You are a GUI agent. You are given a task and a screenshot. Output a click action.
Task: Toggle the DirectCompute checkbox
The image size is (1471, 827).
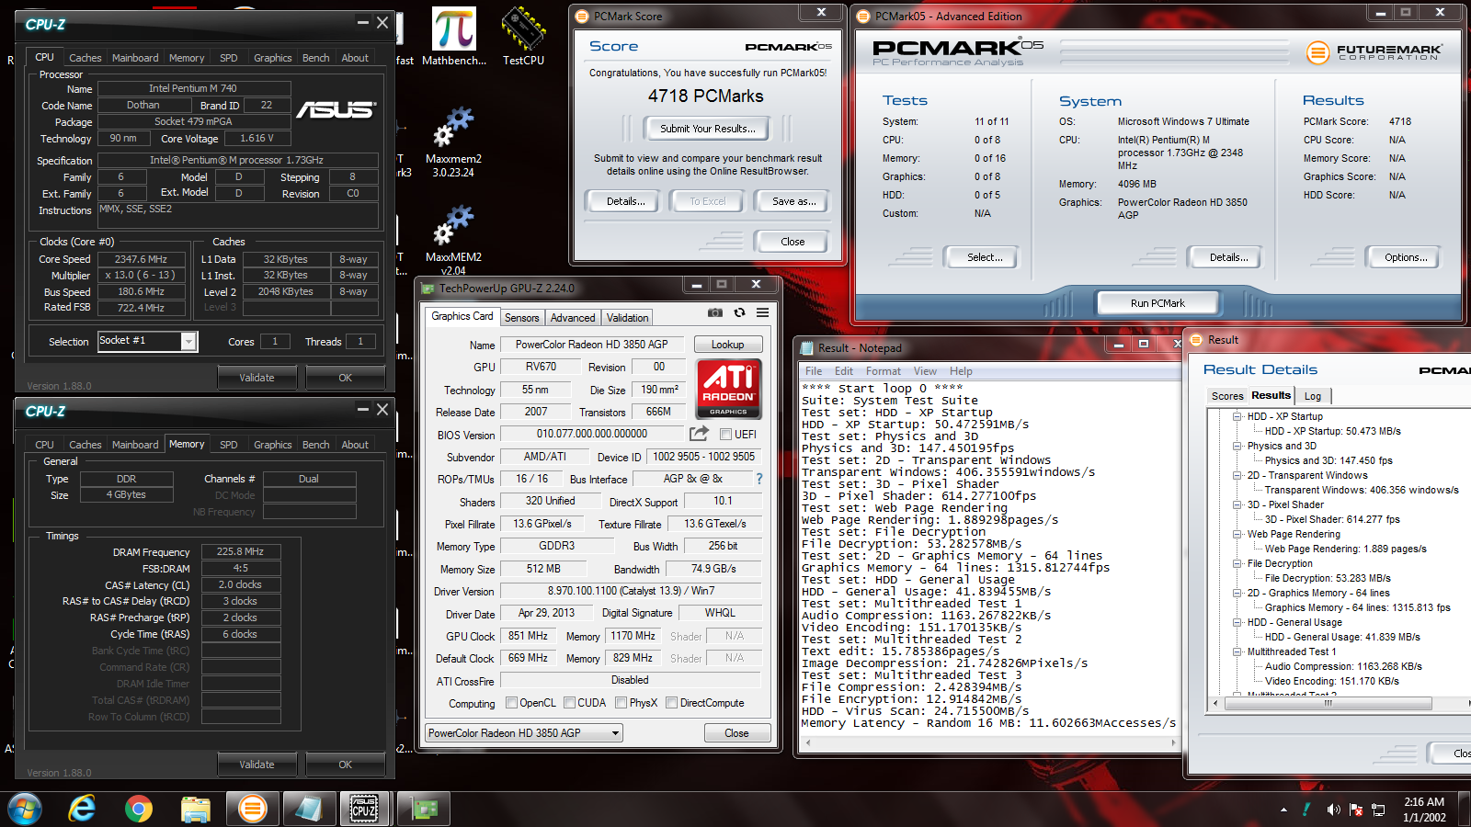pyautogui.click(x=671, y=703)
